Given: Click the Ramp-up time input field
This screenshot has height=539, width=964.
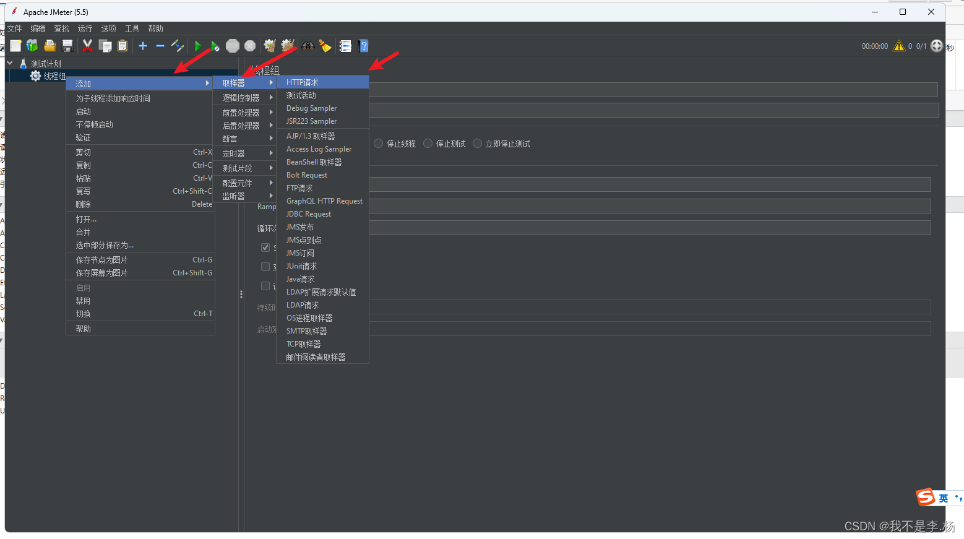Looking at the screenshot, I should click(x=650, y=206).
